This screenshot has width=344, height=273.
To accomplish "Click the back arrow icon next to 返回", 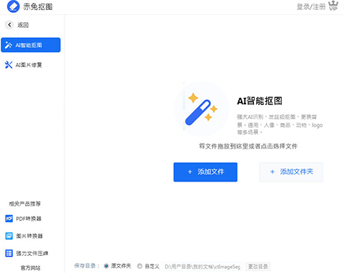I will (9, 24).
